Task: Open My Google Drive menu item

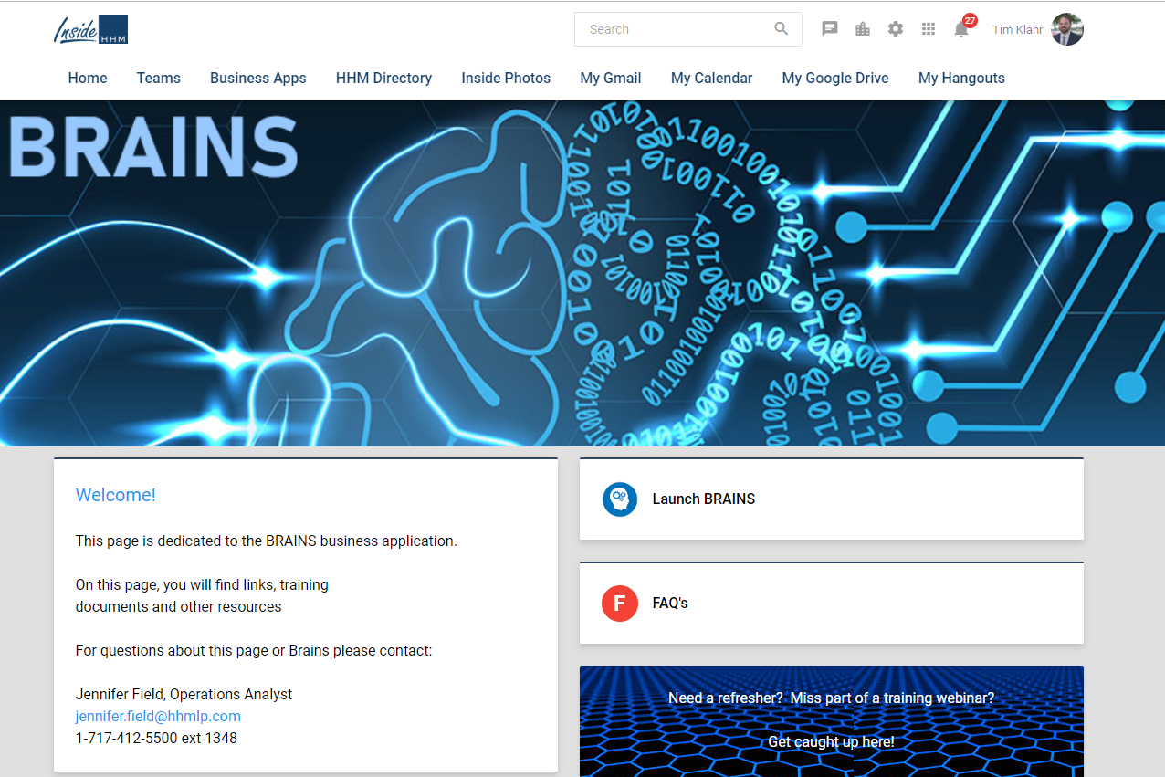Action: [835, 78]
